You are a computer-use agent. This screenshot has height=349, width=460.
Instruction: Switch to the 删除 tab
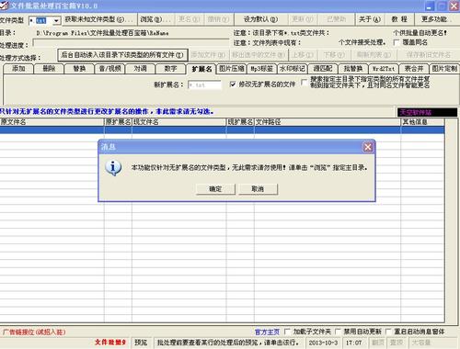[49, 69]
